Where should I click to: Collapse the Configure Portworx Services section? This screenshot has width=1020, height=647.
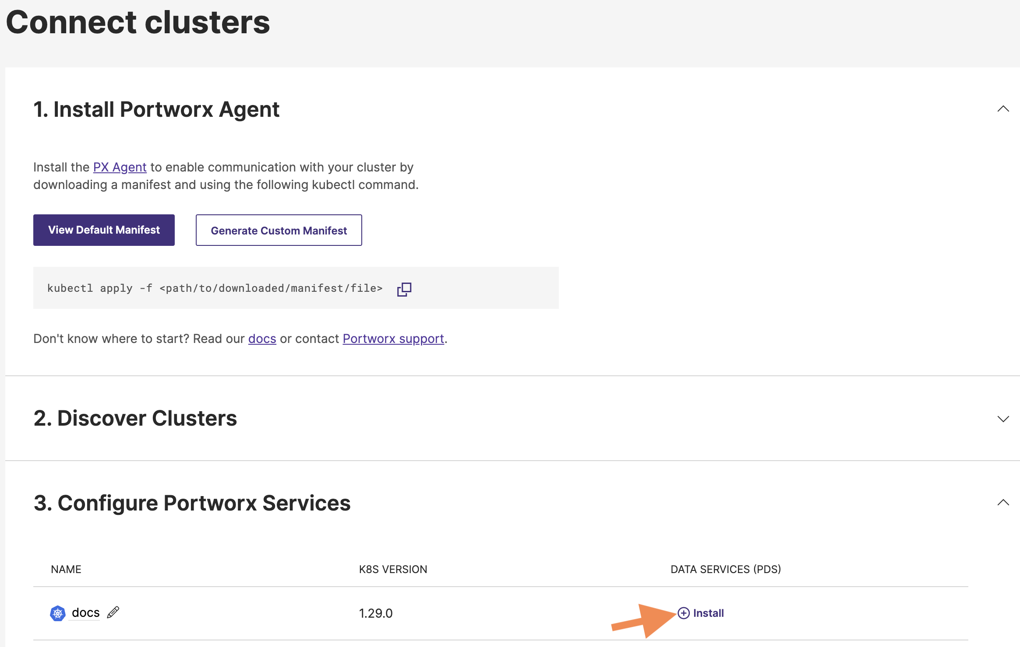[1003, 503]
